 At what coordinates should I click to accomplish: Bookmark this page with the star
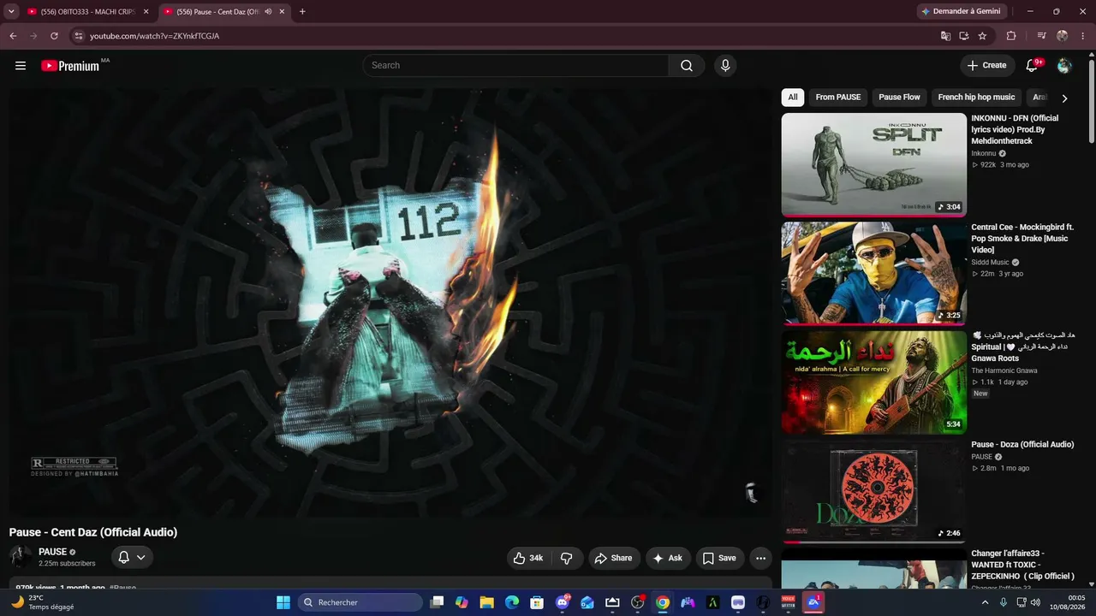click(982, 36)
